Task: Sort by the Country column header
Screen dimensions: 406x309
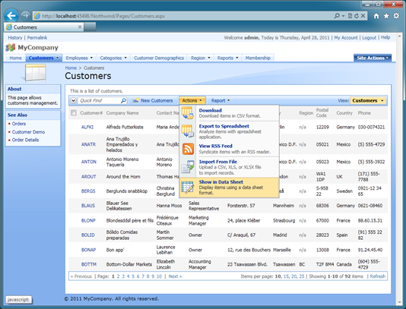Action: click(x=344, y=113)
